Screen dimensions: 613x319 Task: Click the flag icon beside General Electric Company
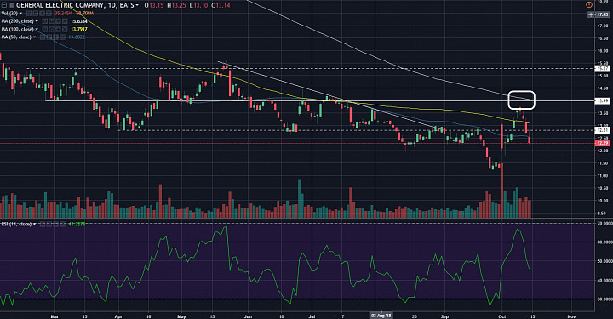12,5
